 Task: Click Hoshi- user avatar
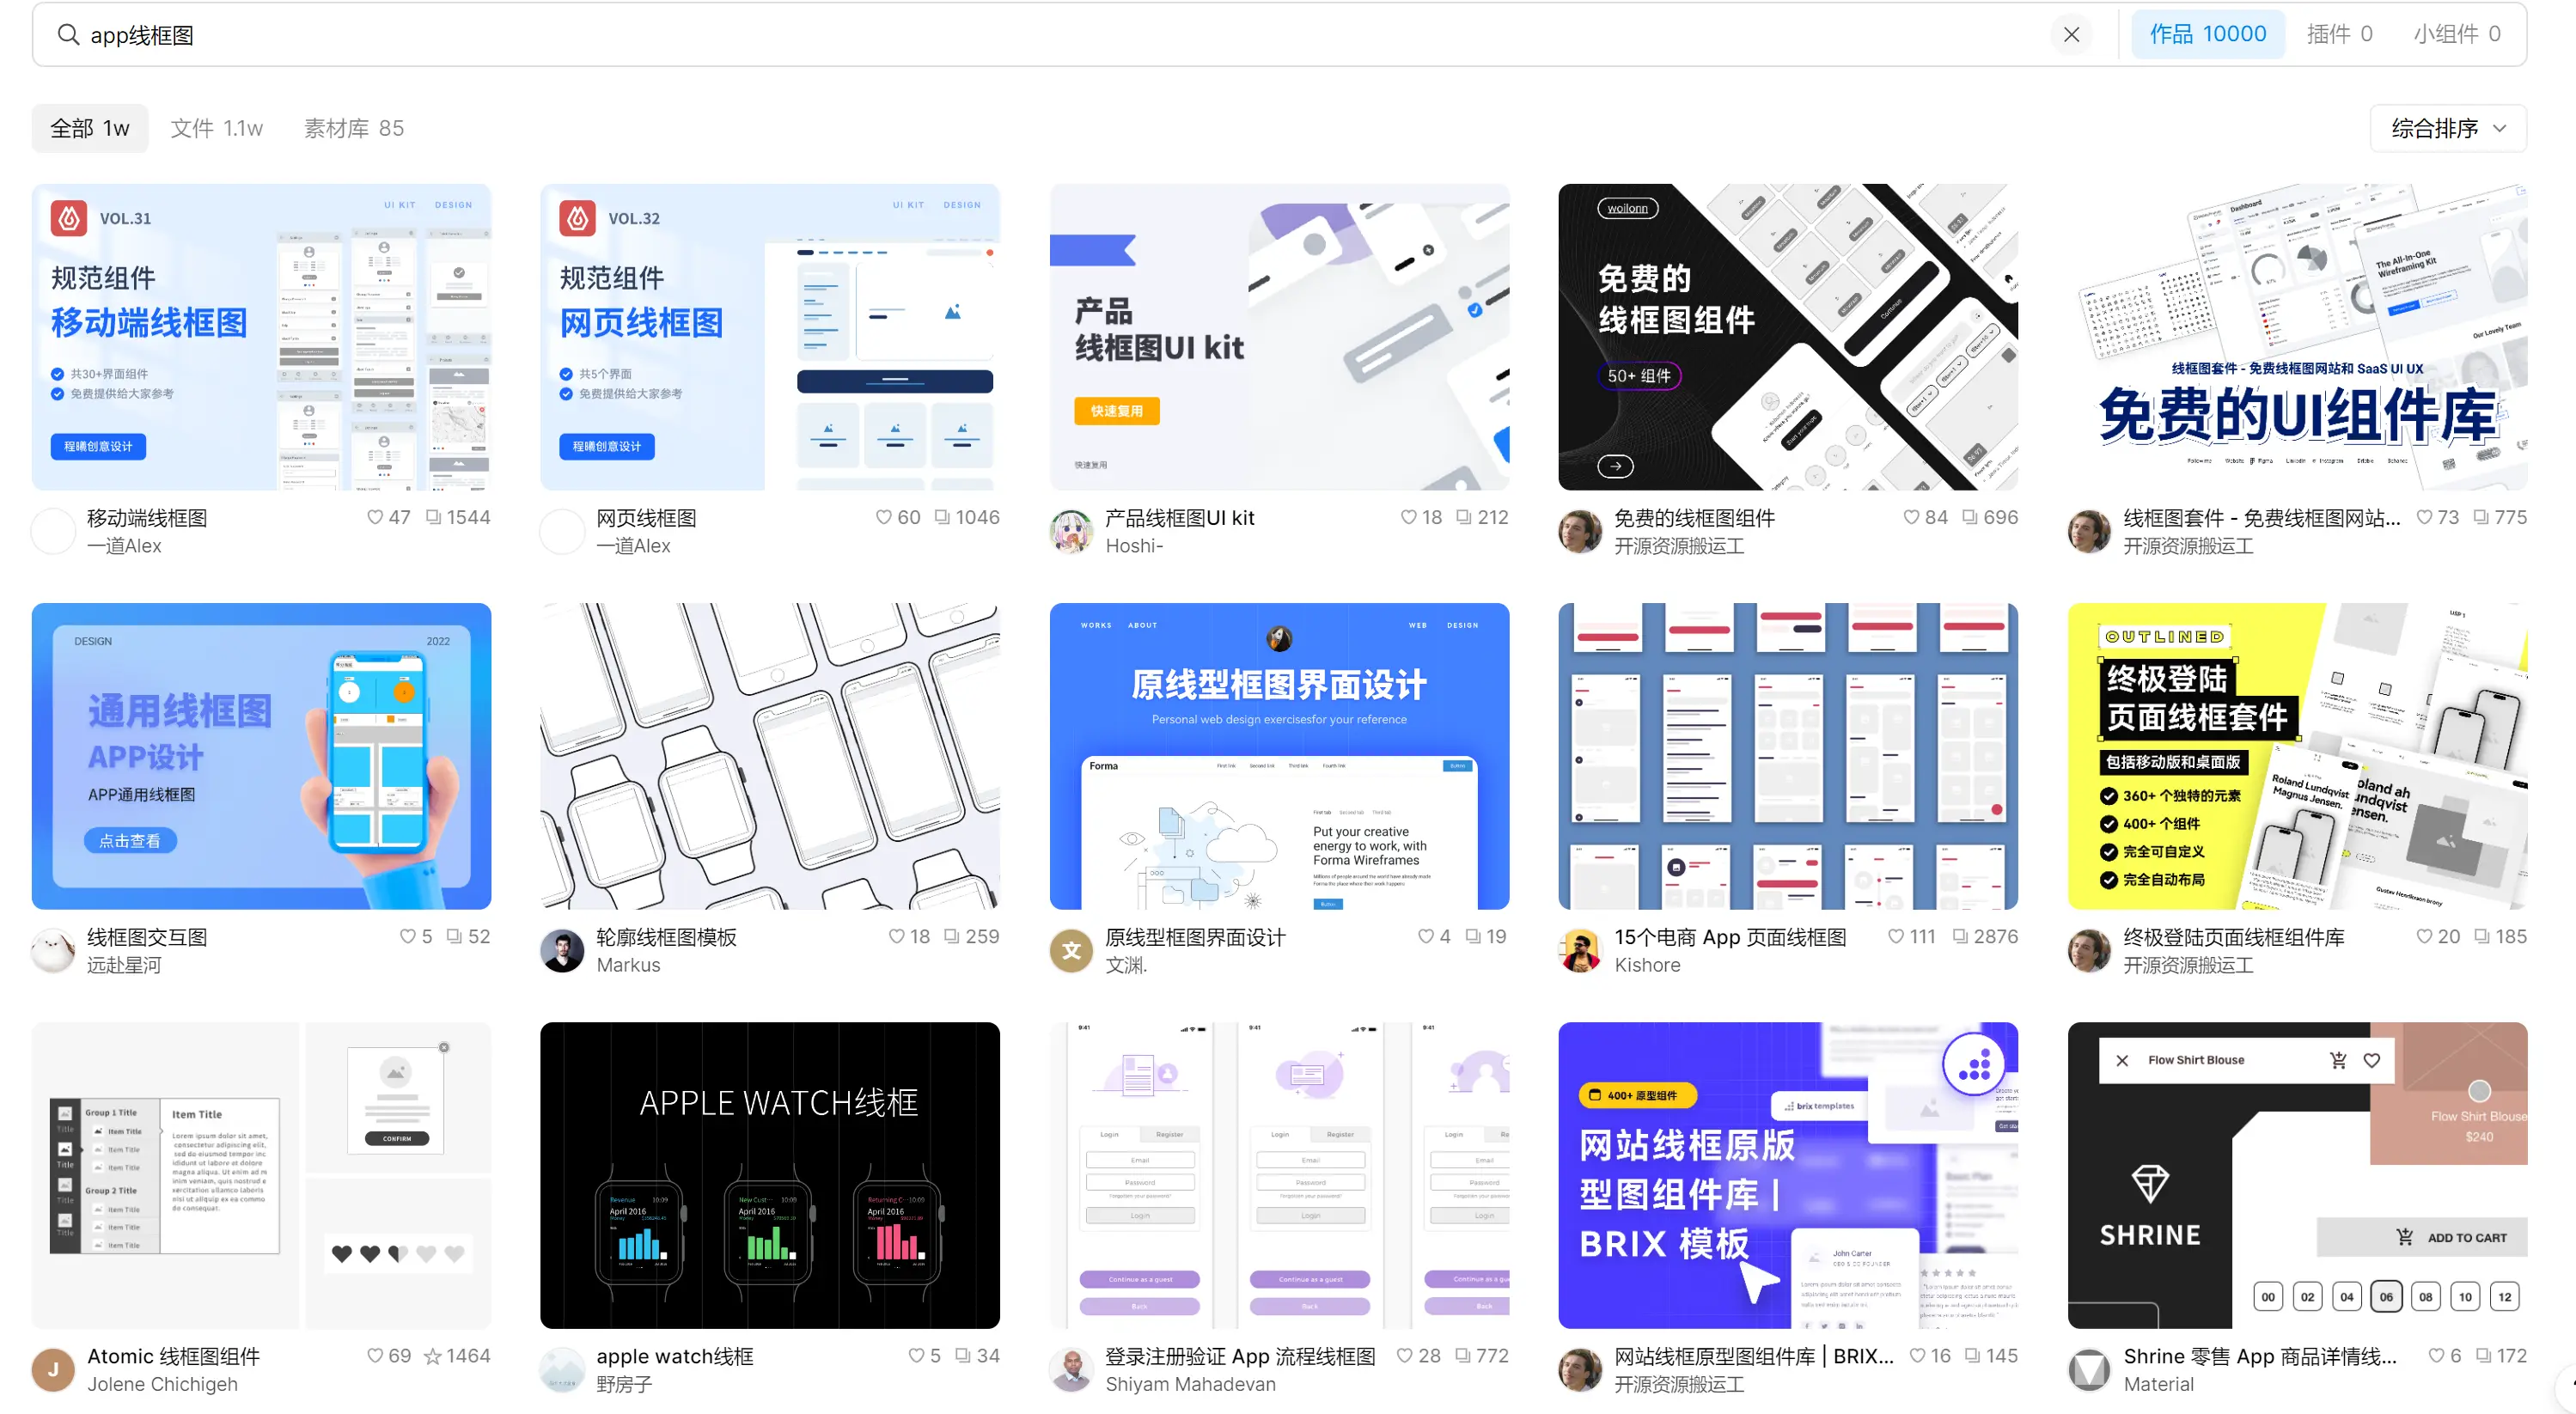(x=1071, y=531)
